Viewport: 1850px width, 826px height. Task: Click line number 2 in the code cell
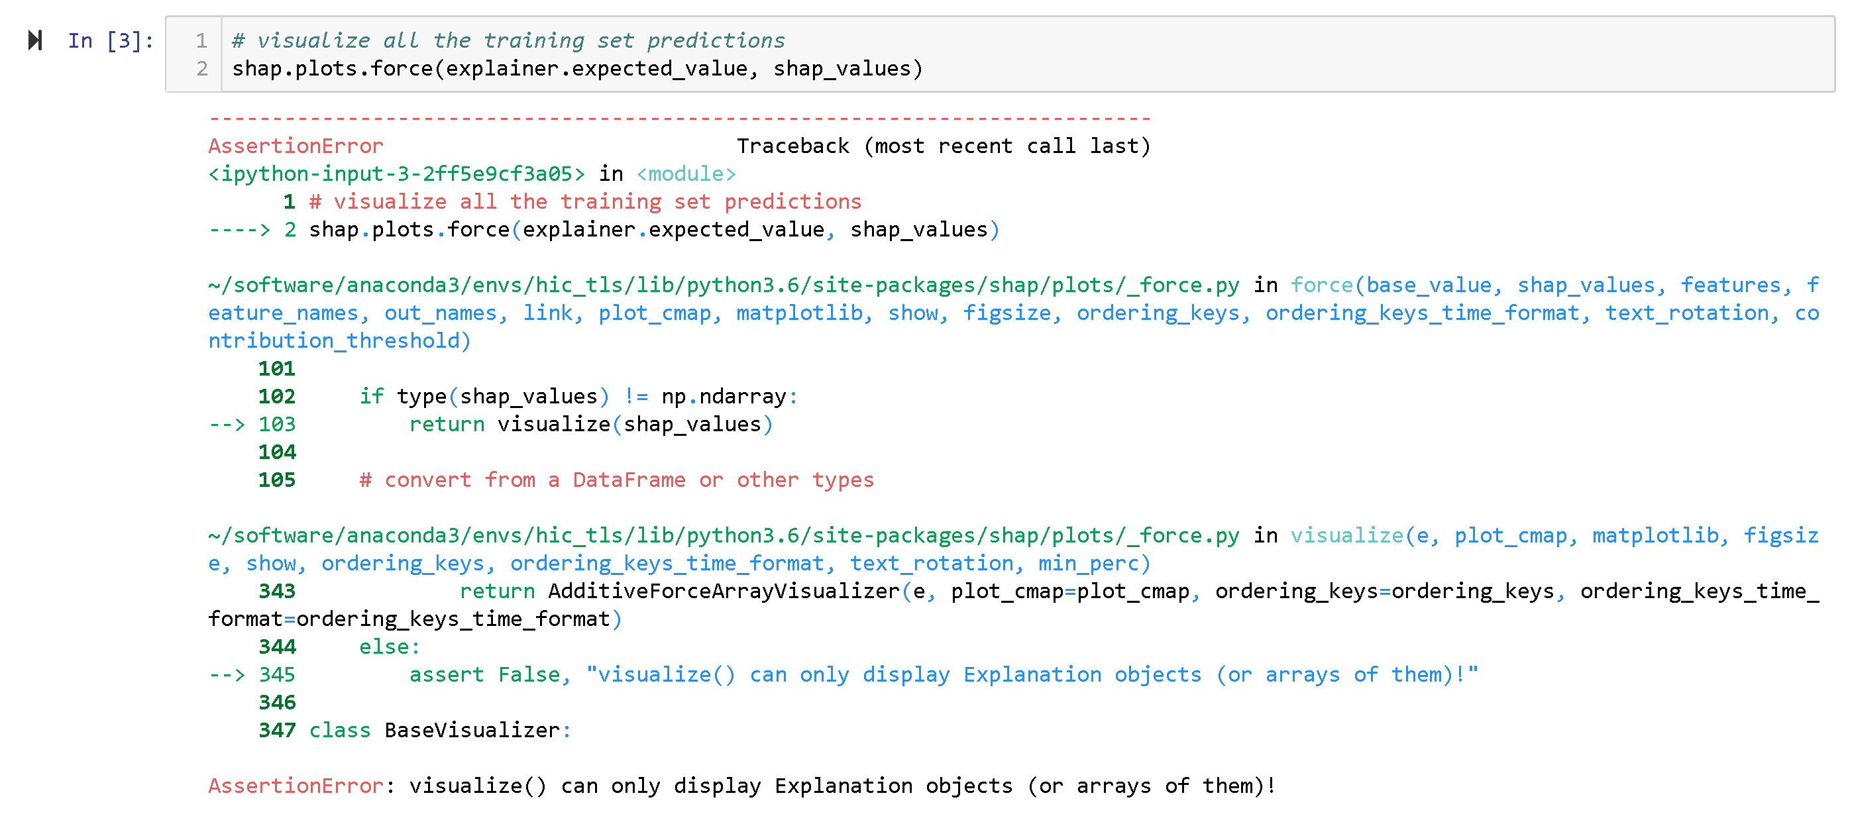tap(202, 68)
